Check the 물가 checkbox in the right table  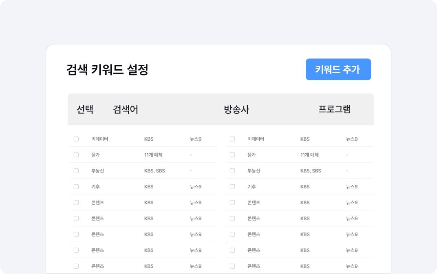click(x=232, y=155)
